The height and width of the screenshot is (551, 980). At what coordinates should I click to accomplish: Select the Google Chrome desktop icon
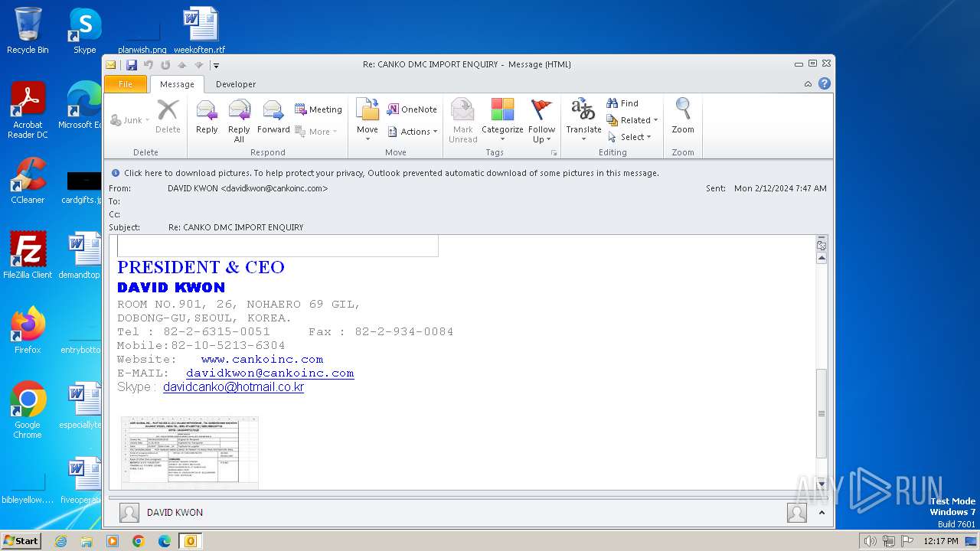pyautogui.click(x=28, y=409)
